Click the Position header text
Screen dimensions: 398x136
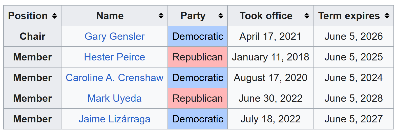(28, 16)
